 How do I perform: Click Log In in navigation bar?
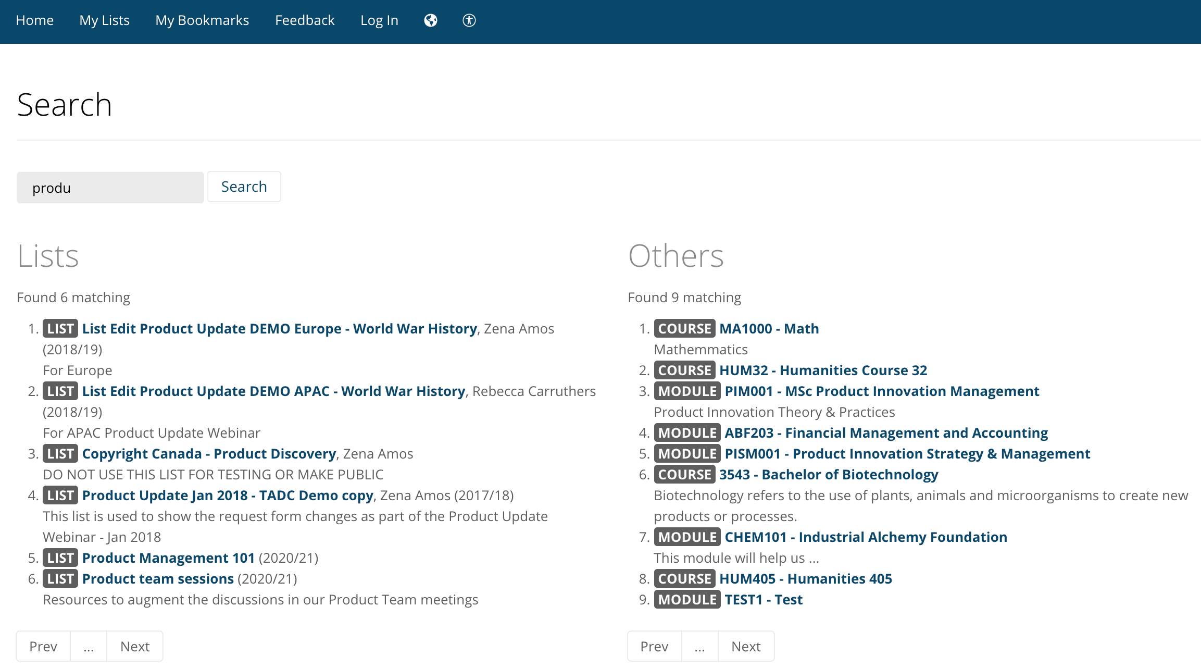click(x=379, y=20)
